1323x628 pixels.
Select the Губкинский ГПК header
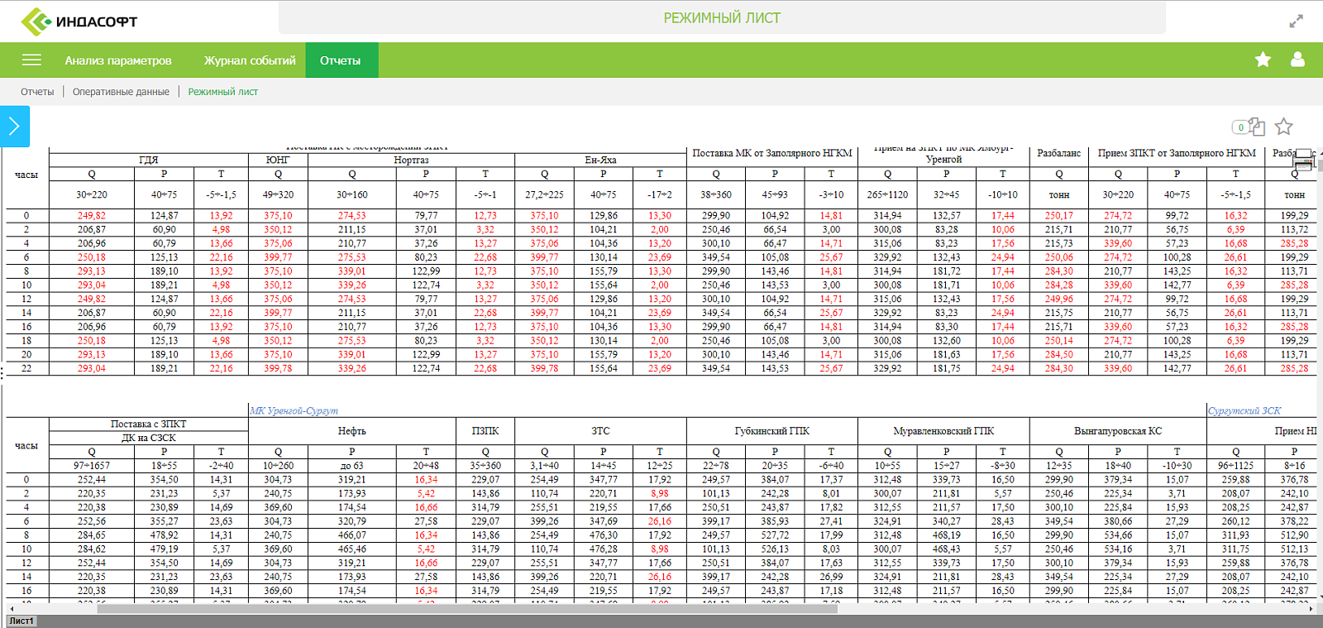coord(772,431)
